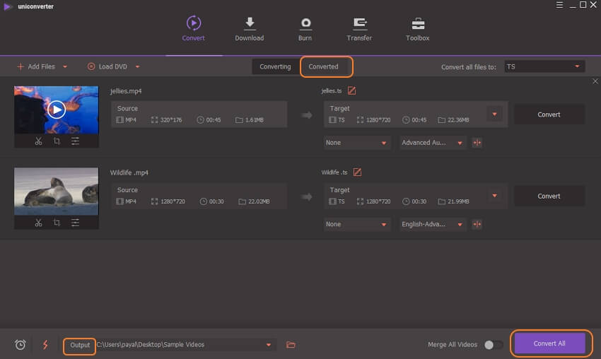The height and width of the screenshot is (359, 601).
Task: Expand the output path dropdown
Action: coord(269,345)
